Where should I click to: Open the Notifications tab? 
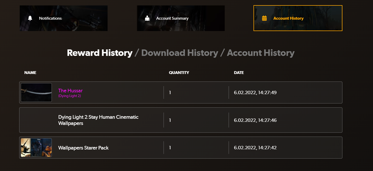(x=50, y=18)
